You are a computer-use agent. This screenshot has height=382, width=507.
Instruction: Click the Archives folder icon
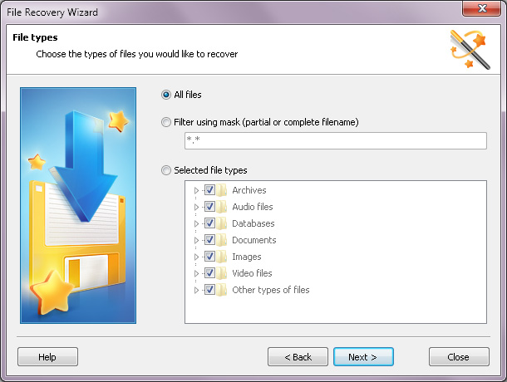pos(221,190)
